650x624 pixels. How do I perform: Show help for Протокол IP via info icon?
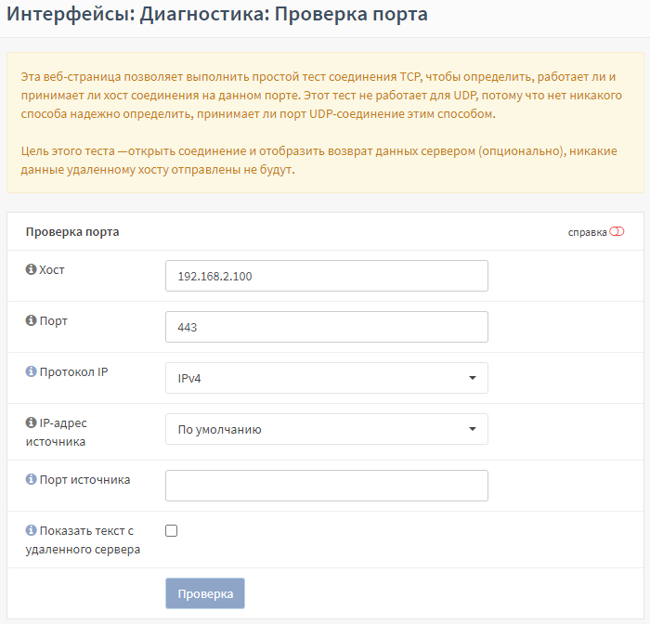[31, 371]
